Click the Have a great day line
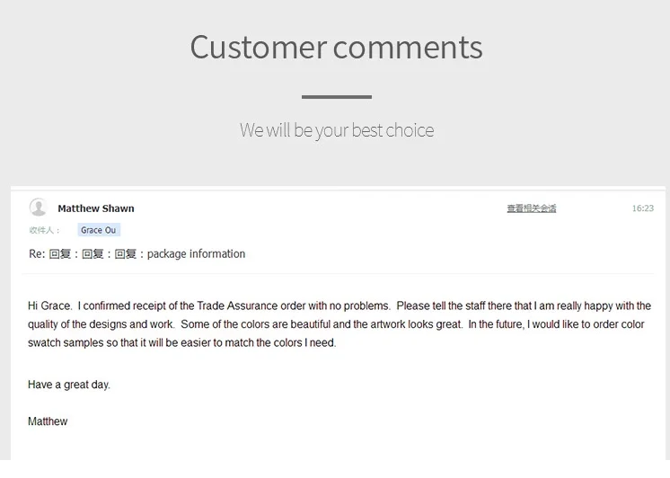Screen dimensions: 670x478 (69, 385)
